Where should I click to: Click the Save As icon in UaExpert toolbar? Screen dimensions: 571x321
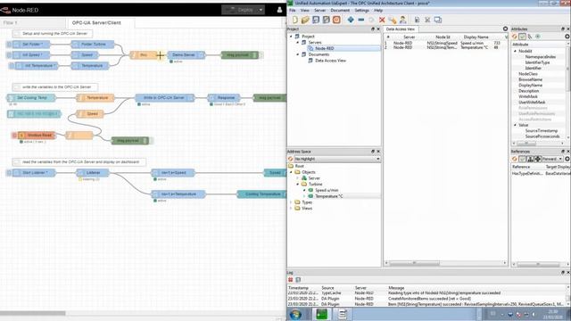(x=327, y=20)
